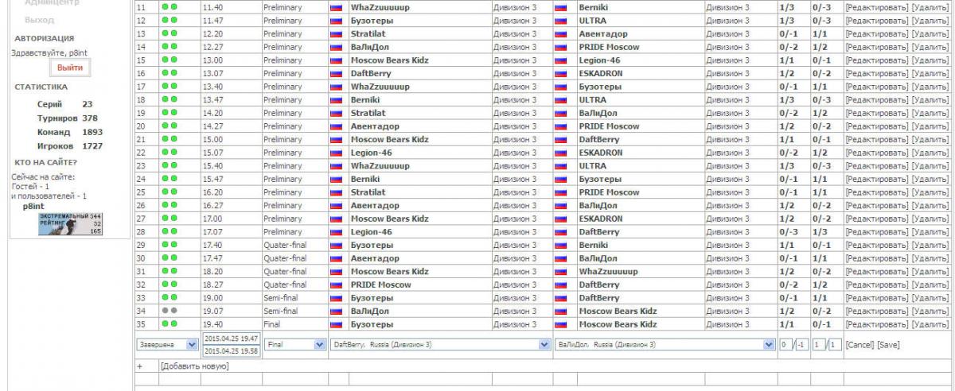Click team name PRIDE Moscow in row 14
955x391 pixels.
pos(609,47)
